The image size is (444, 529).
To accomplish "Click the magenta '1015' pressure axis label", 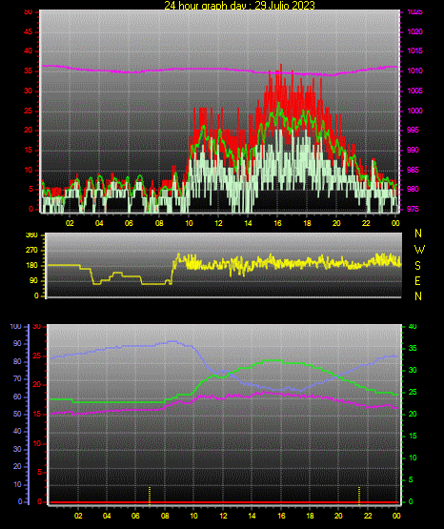I will (x=415, y=51).
